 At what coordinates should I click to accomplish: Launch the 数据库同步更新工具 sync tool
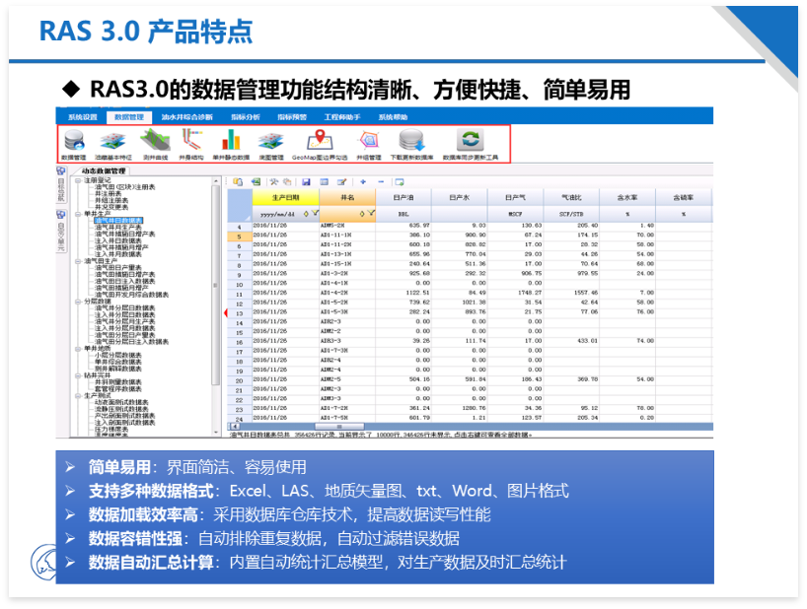[471, 145]
